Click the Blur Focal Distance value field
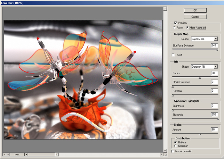Viewport: 224px width, 159px height. pos(214,46)
